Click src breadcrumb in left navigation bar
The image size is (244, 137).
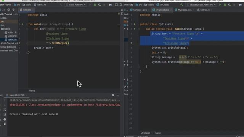click(17, 5)
